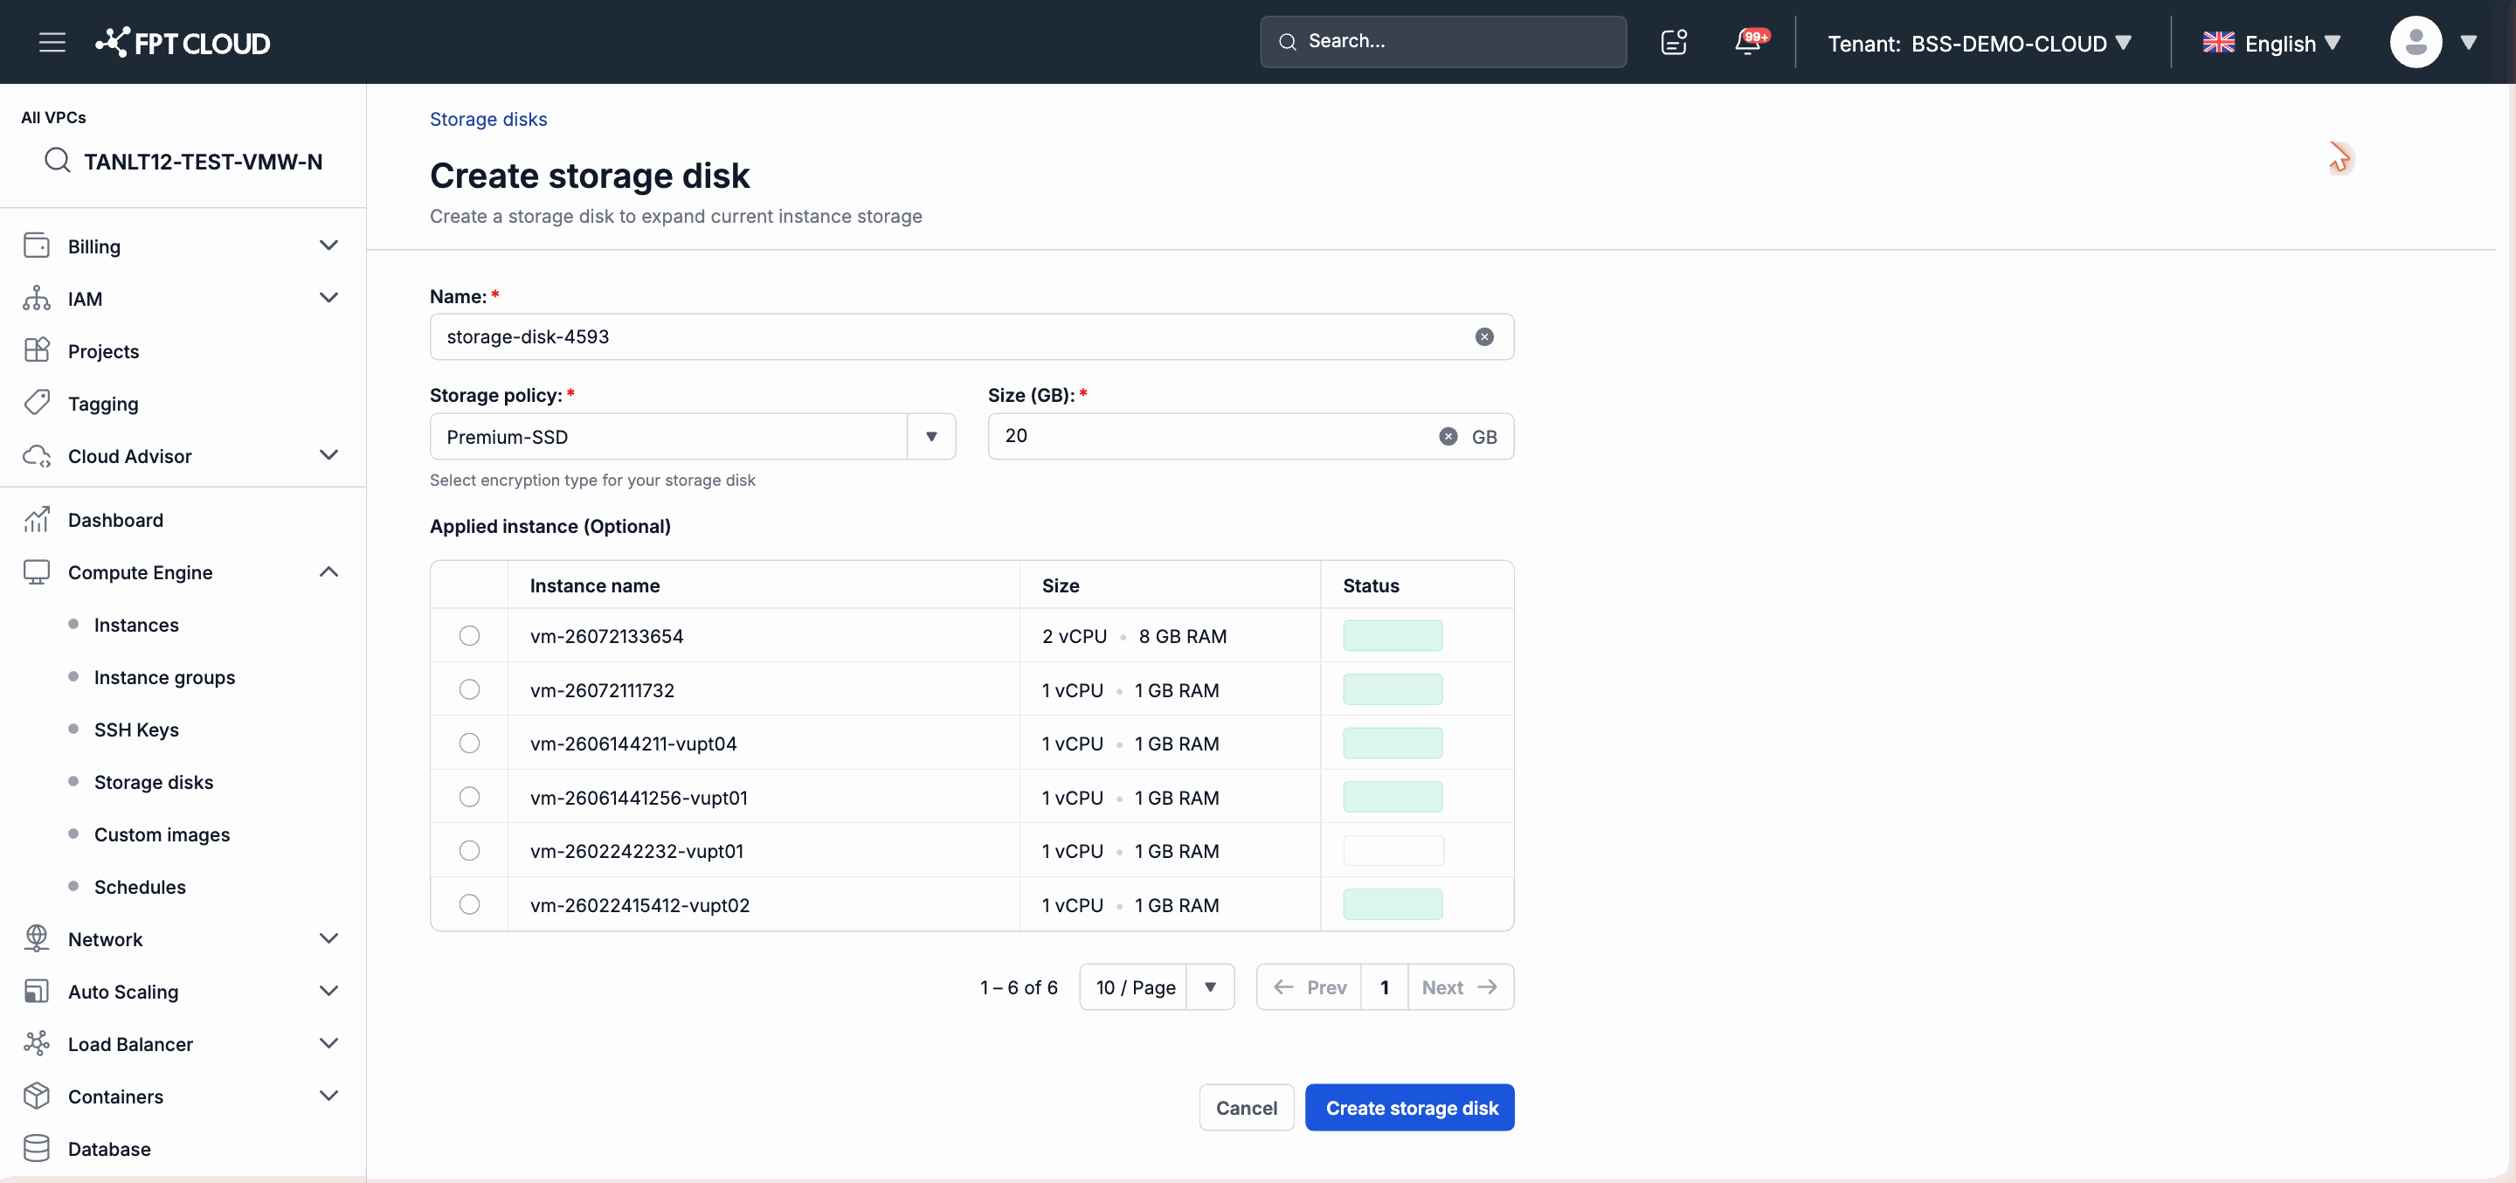
Task: Expand the Billing section chevron
Action: 329,246
